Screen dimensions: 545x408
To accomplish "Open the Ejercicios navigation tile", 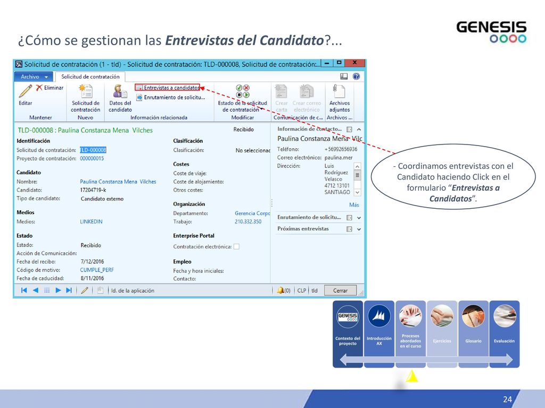I will [442, 334].
